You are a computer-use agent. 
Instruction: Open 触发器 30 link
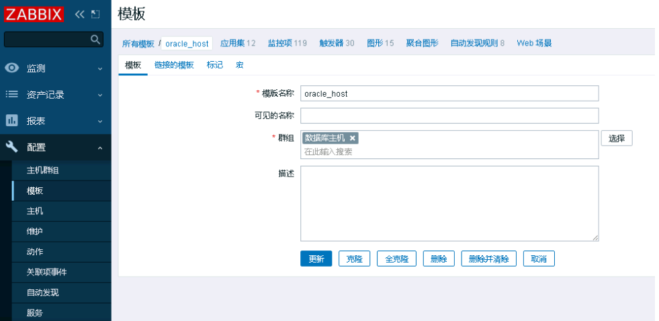click(x=337, y=43)
